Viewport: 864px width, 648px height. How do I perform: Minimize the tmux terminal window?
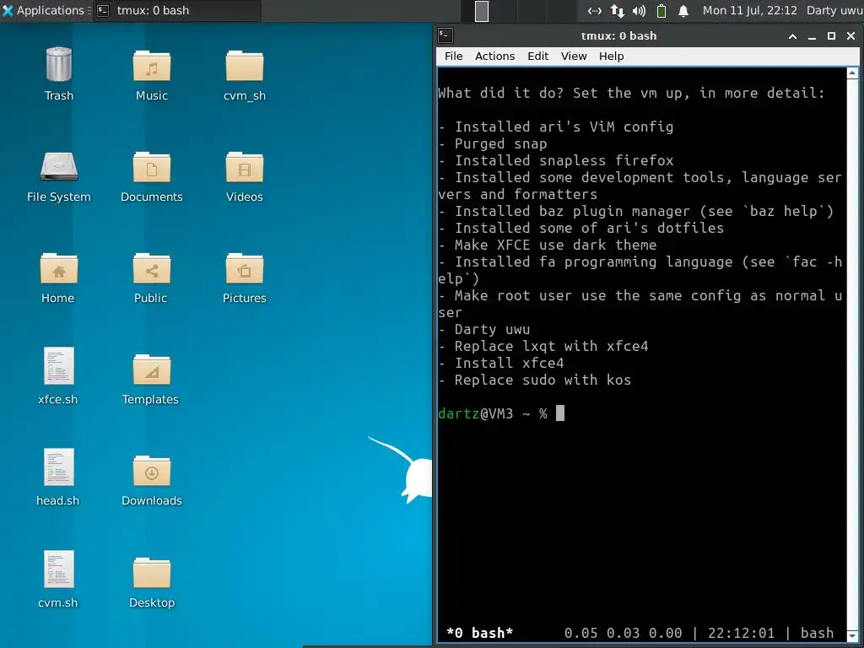pyautogui.click(x=812, y=36)
